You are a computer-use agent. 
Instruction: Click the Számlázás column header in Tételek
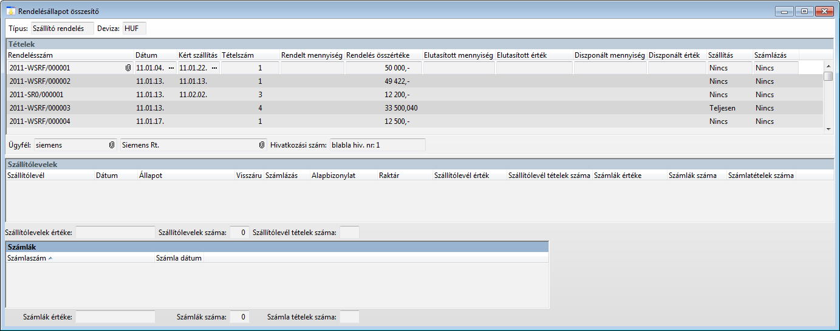(x=776, y=55)
